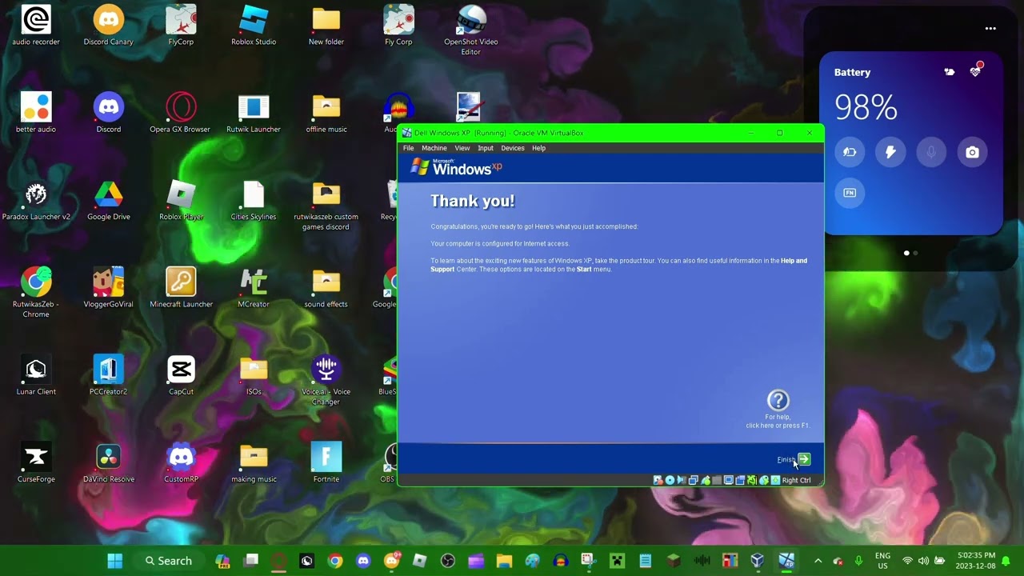Click the green Finish arrow button
This screenshot has height=576, width=1024.
point(804,459)
